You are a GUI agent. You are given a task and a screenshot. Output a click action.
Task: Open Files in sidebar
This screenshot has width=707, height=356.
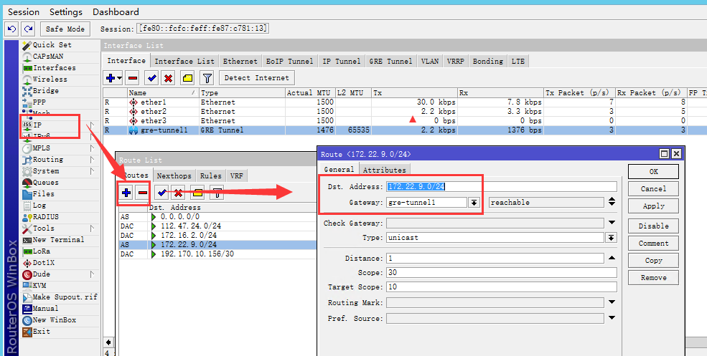click(38, 194)
